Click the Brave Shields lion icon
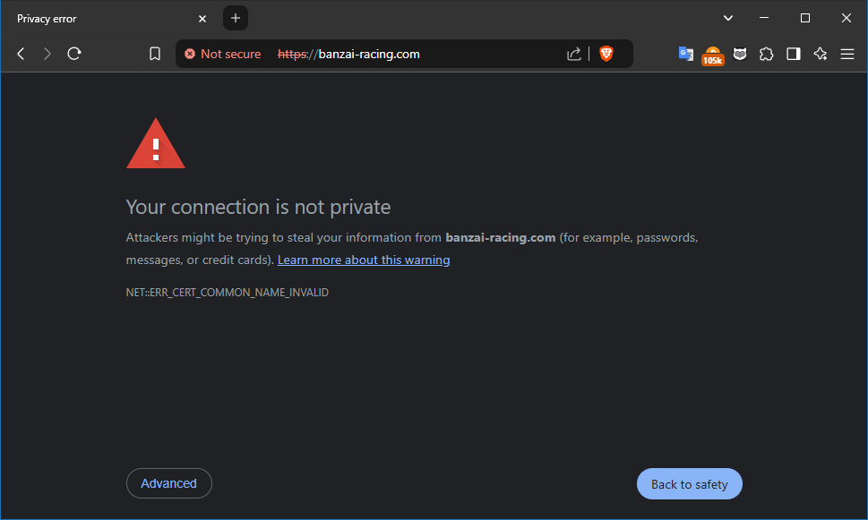This screenshot has width=868, height=520. tap(606, 54)
